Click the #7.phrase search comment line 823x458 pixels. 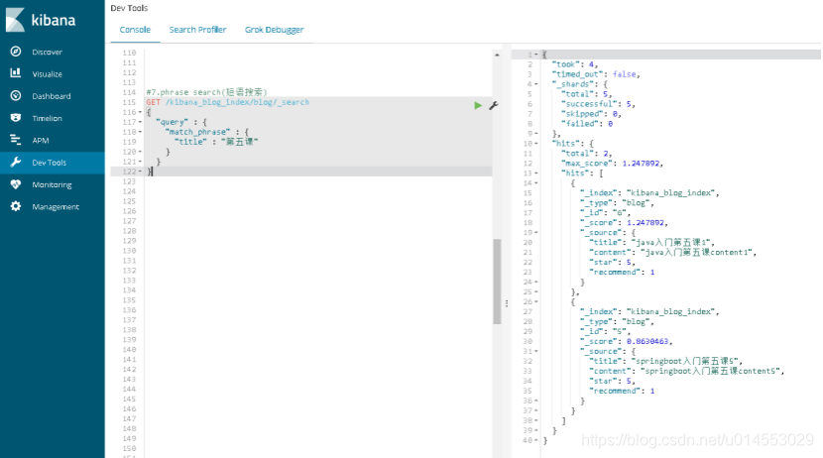click(207, 92)
